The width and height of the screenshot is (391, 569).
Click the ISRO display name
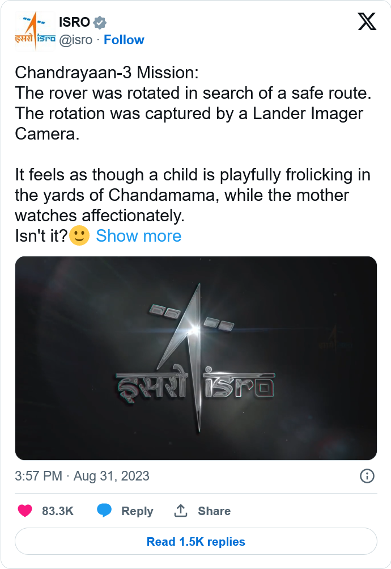coord(74,22)
